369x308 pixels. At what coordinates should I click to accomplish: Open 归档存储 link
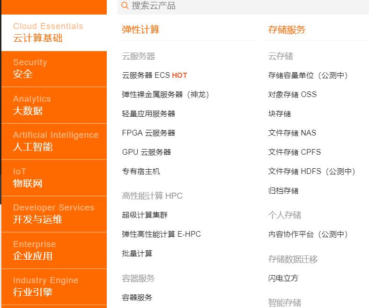[283, 191]
